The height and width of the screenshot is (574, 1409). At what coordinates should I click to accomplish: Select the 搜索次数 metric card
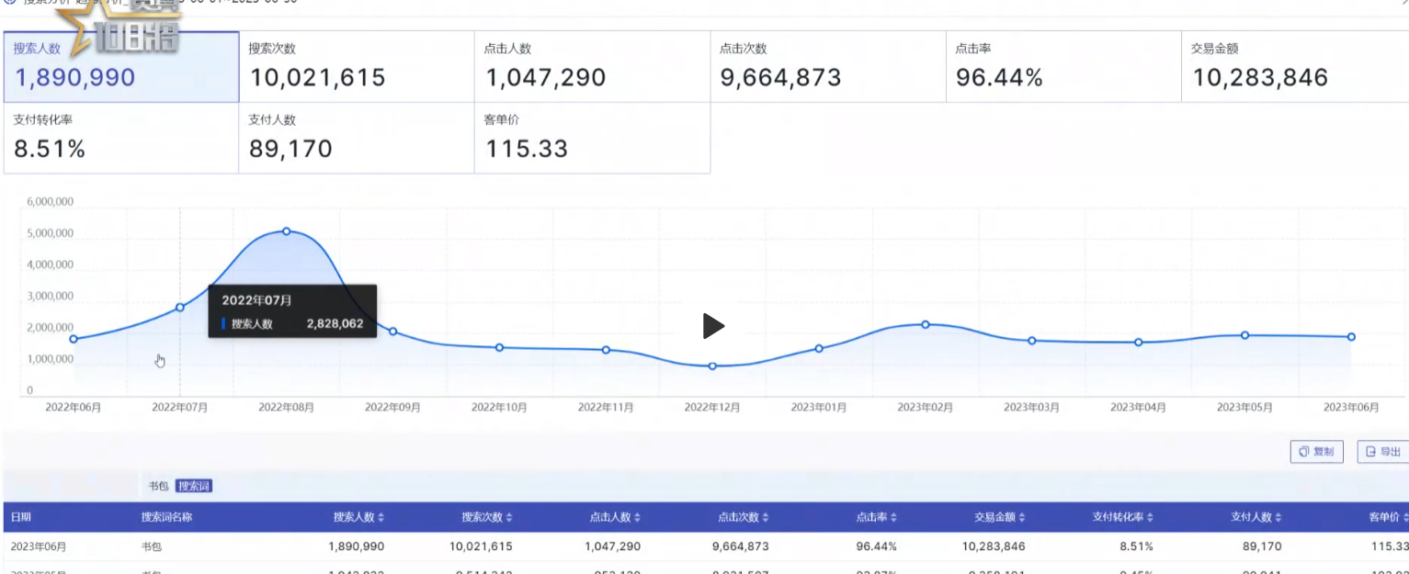tap(357, 67)
